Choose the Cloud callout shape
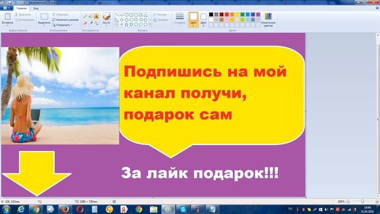 click(x=145, y=24)
